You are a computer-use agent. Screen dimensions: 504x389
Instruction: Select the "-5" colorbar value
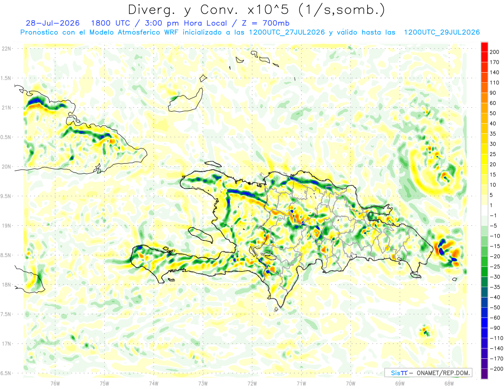click(x=493, y=226)
